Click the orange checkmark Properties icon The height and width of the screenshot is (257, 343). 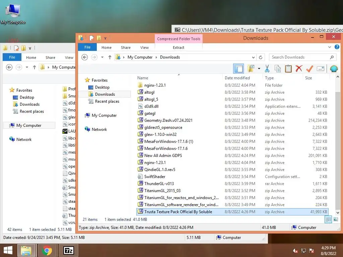(x=310, y=69)
